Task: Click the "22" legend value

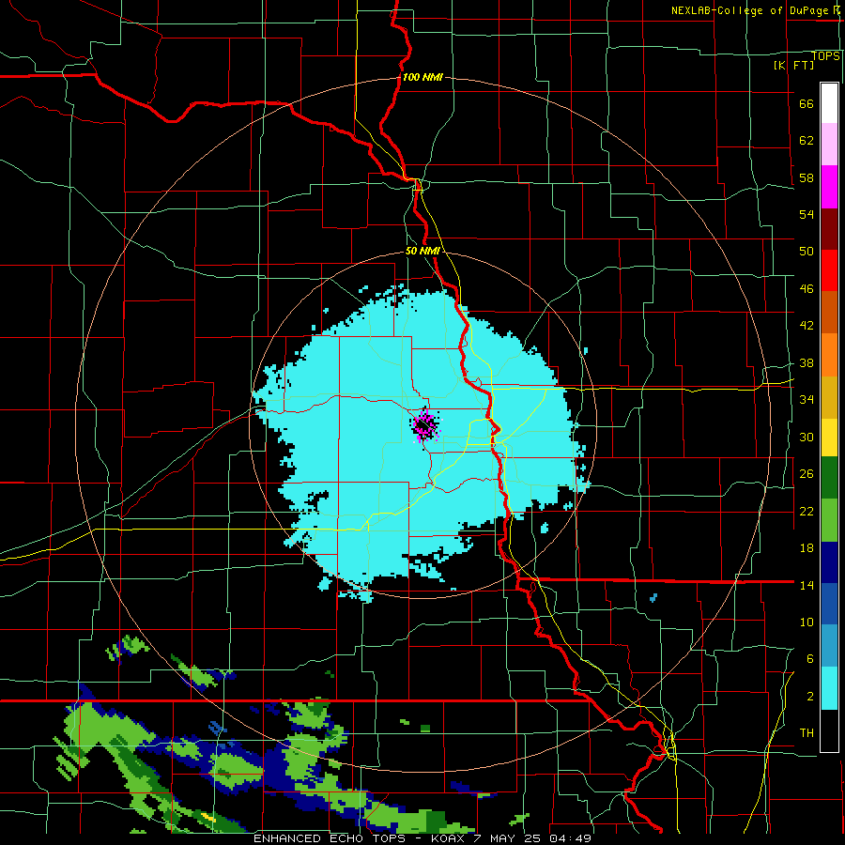Action: coord(807,511)
